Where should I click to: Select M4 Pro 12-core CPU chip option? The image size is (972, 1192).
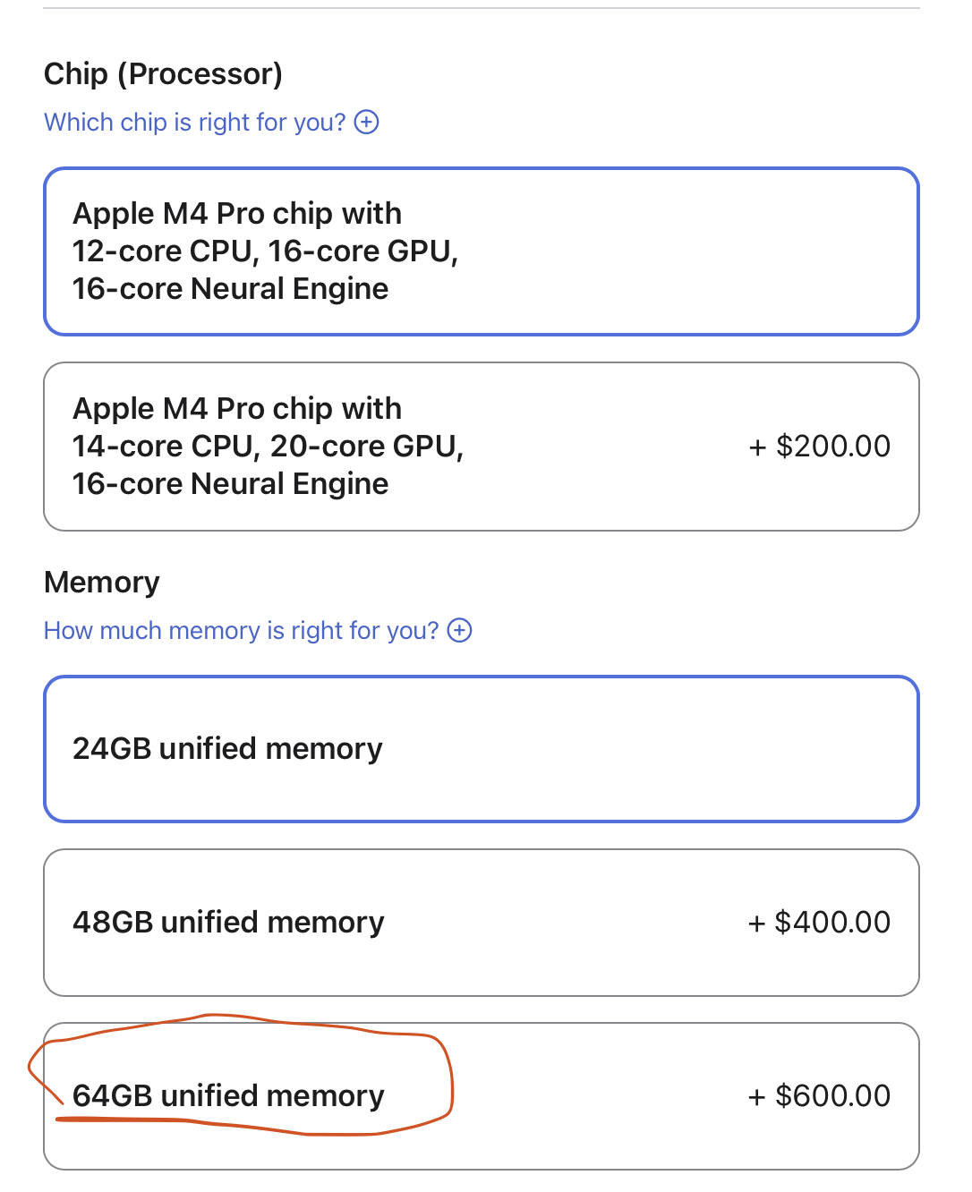click(481, 251)
